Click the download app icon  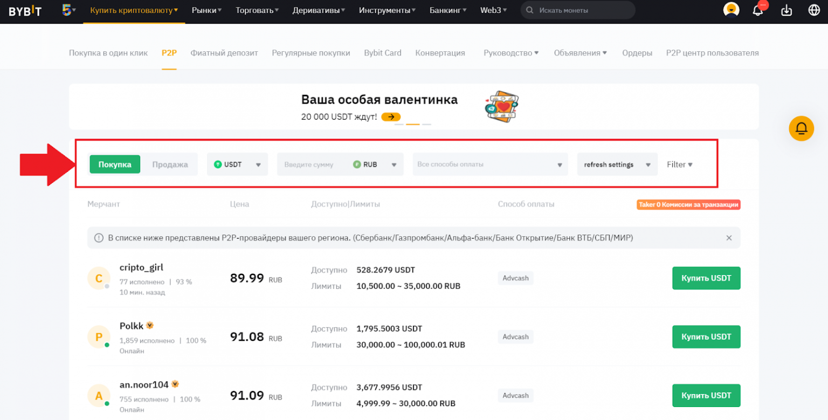[786, 10]
